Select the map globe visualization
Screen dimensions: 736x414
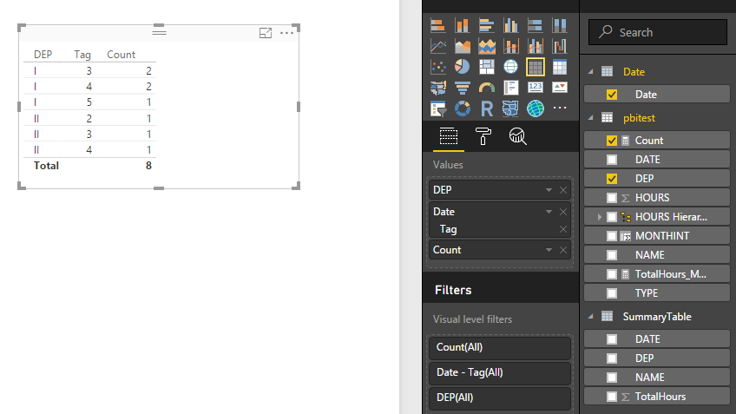(x=510, y=67)
